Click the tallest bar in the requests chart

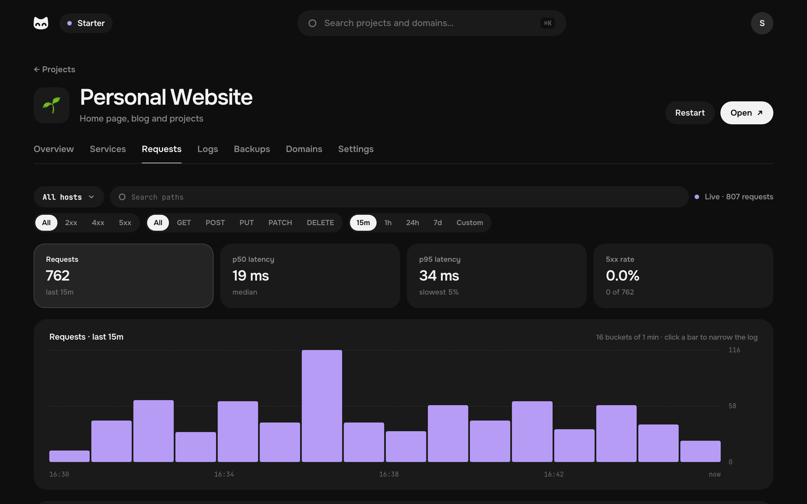click(x=322, y=406)
